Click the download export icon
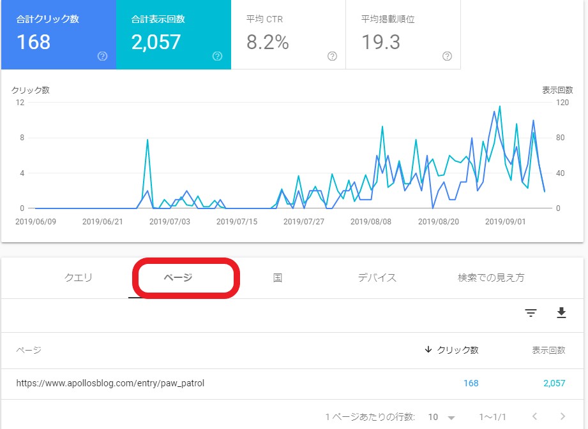588x429 pixels. (x=561, y=313)
